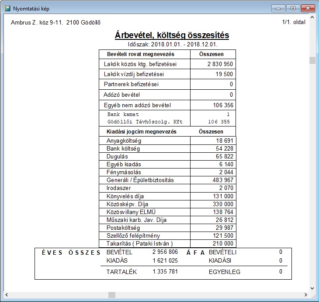Click Egyéb nem adózó bevétel label
The image size is (319, 302).
[x=137, y=105]
